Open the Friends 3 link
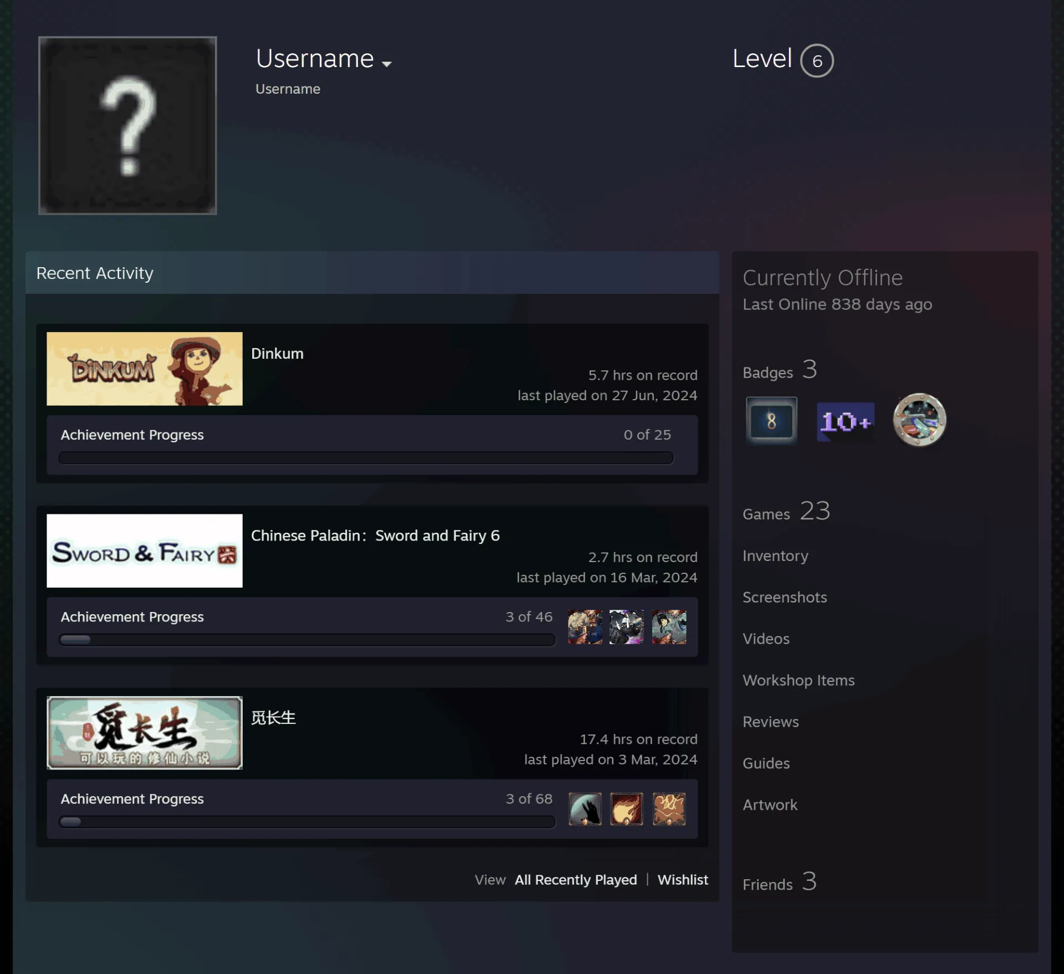Viewport: 1064px width, 974px height. point(780,883)
